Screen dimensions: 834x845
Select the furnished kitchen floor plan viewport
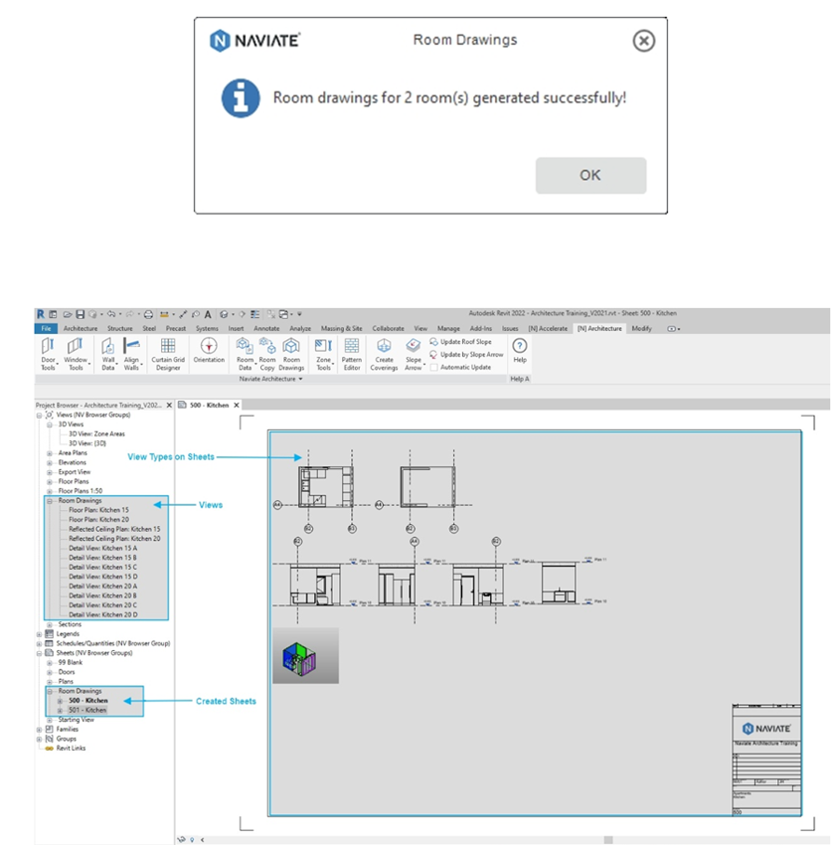(x=326, y=487)
